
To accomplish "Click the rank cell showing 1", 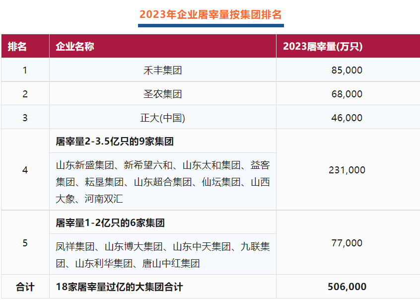I will [x=25, y=70].
